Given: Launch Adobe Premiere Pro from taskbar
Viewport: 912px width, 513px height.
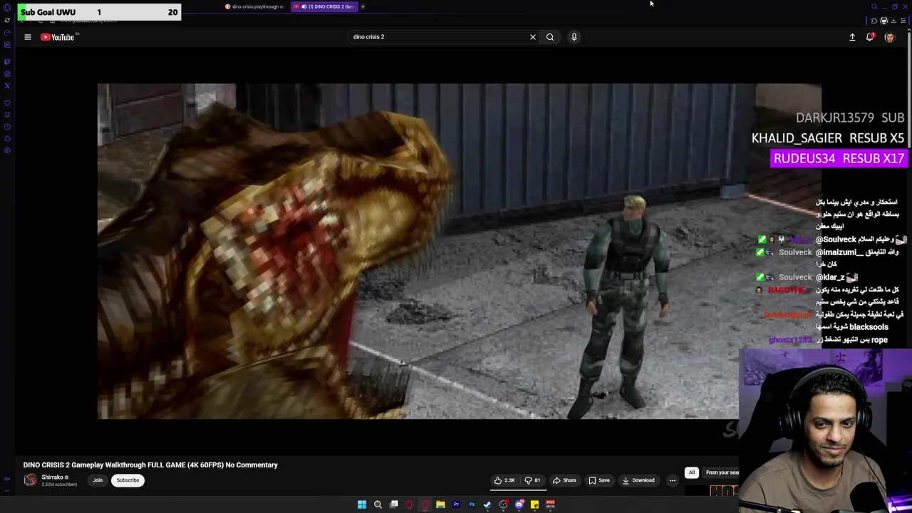Looking at the screenshot, I should (456, 504).
